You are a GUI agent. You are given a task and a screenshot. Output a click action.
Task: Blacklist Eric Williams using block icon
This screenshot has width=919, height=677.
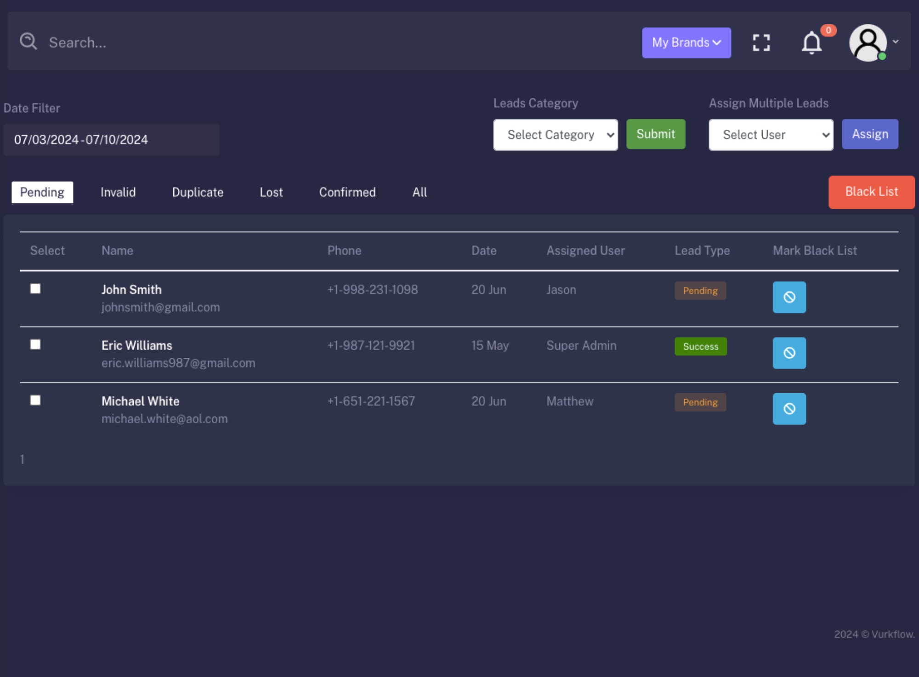[x=789, y=353]
